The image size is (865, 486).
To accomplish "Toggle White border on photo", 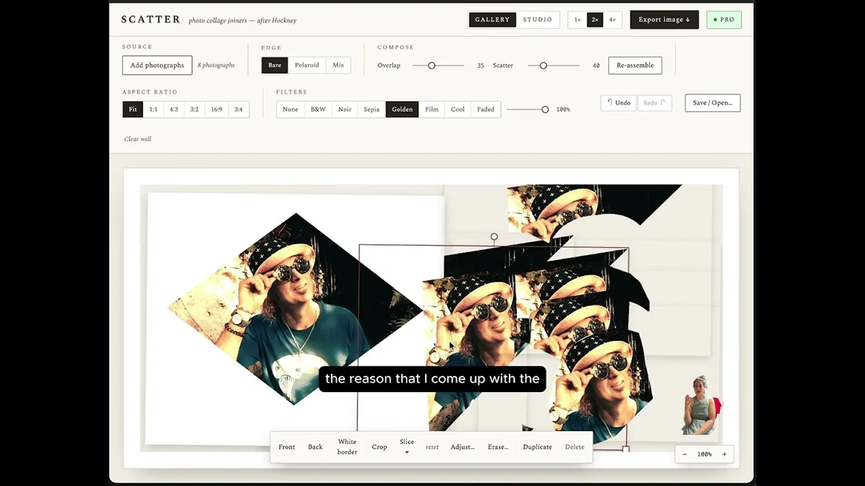I will [347, 447].
